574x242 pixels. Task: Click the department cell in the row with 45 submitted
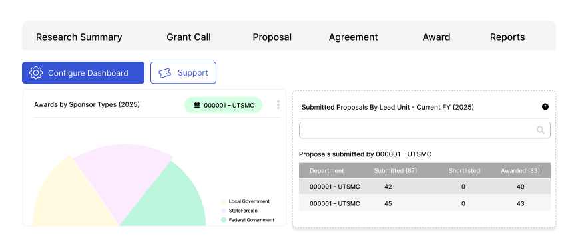point(334,203)
